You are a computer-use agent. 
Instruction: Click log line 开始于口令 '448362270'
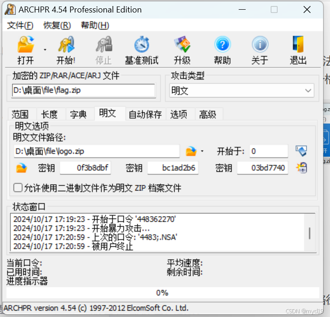click(x=95, y=219)
